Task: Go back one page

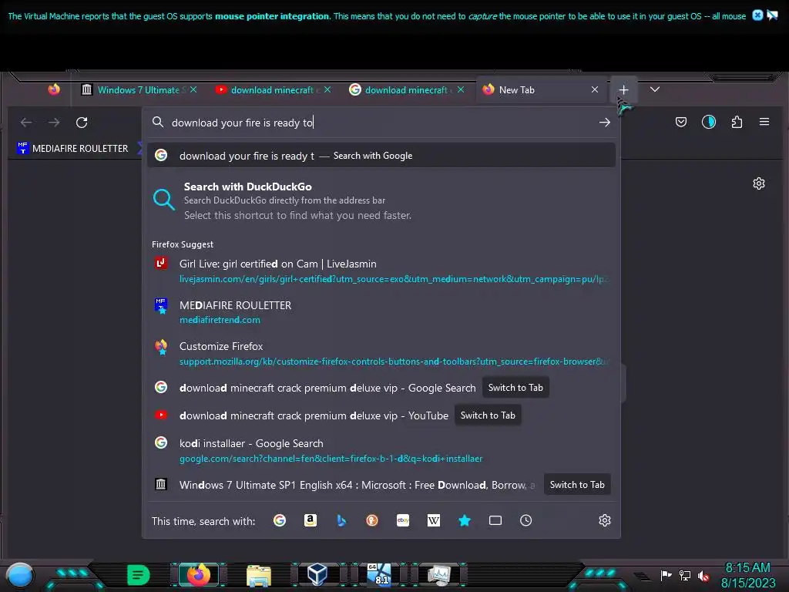Action: pyautogui.click(x=26, y=123)
